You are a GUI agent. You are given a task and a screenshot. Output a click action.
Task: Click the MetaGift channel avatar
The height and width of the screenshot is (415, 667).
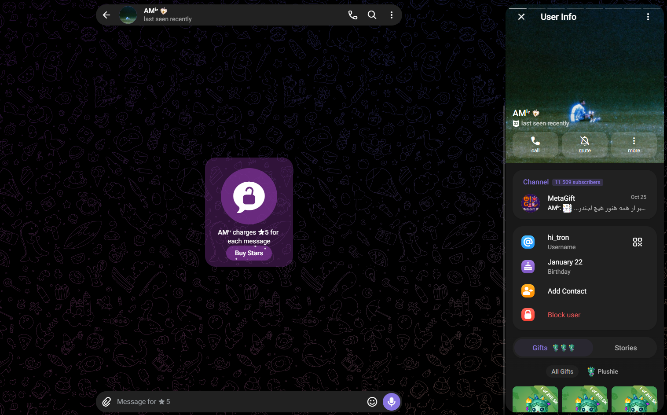531,203
